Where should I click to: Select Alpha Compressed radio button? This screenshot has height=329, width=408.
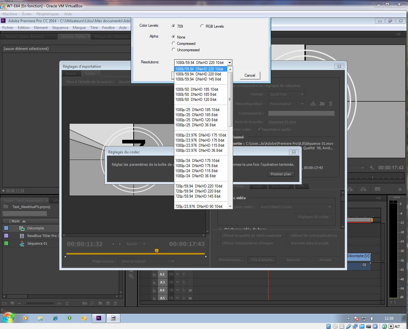[x=173, y=43]
